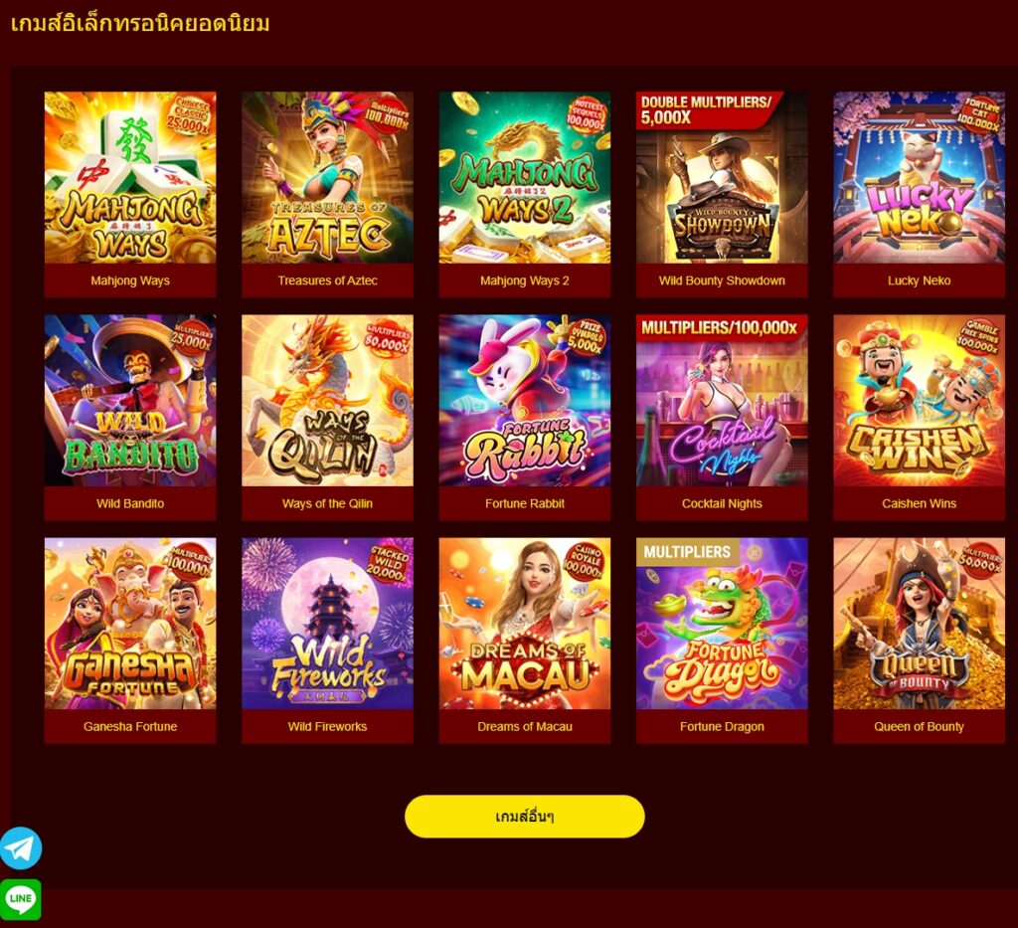Launch the Treasures of Aztec game image
Image resolution: width=1018 pixels, height=928 pixels.
(x=327, y=177)
